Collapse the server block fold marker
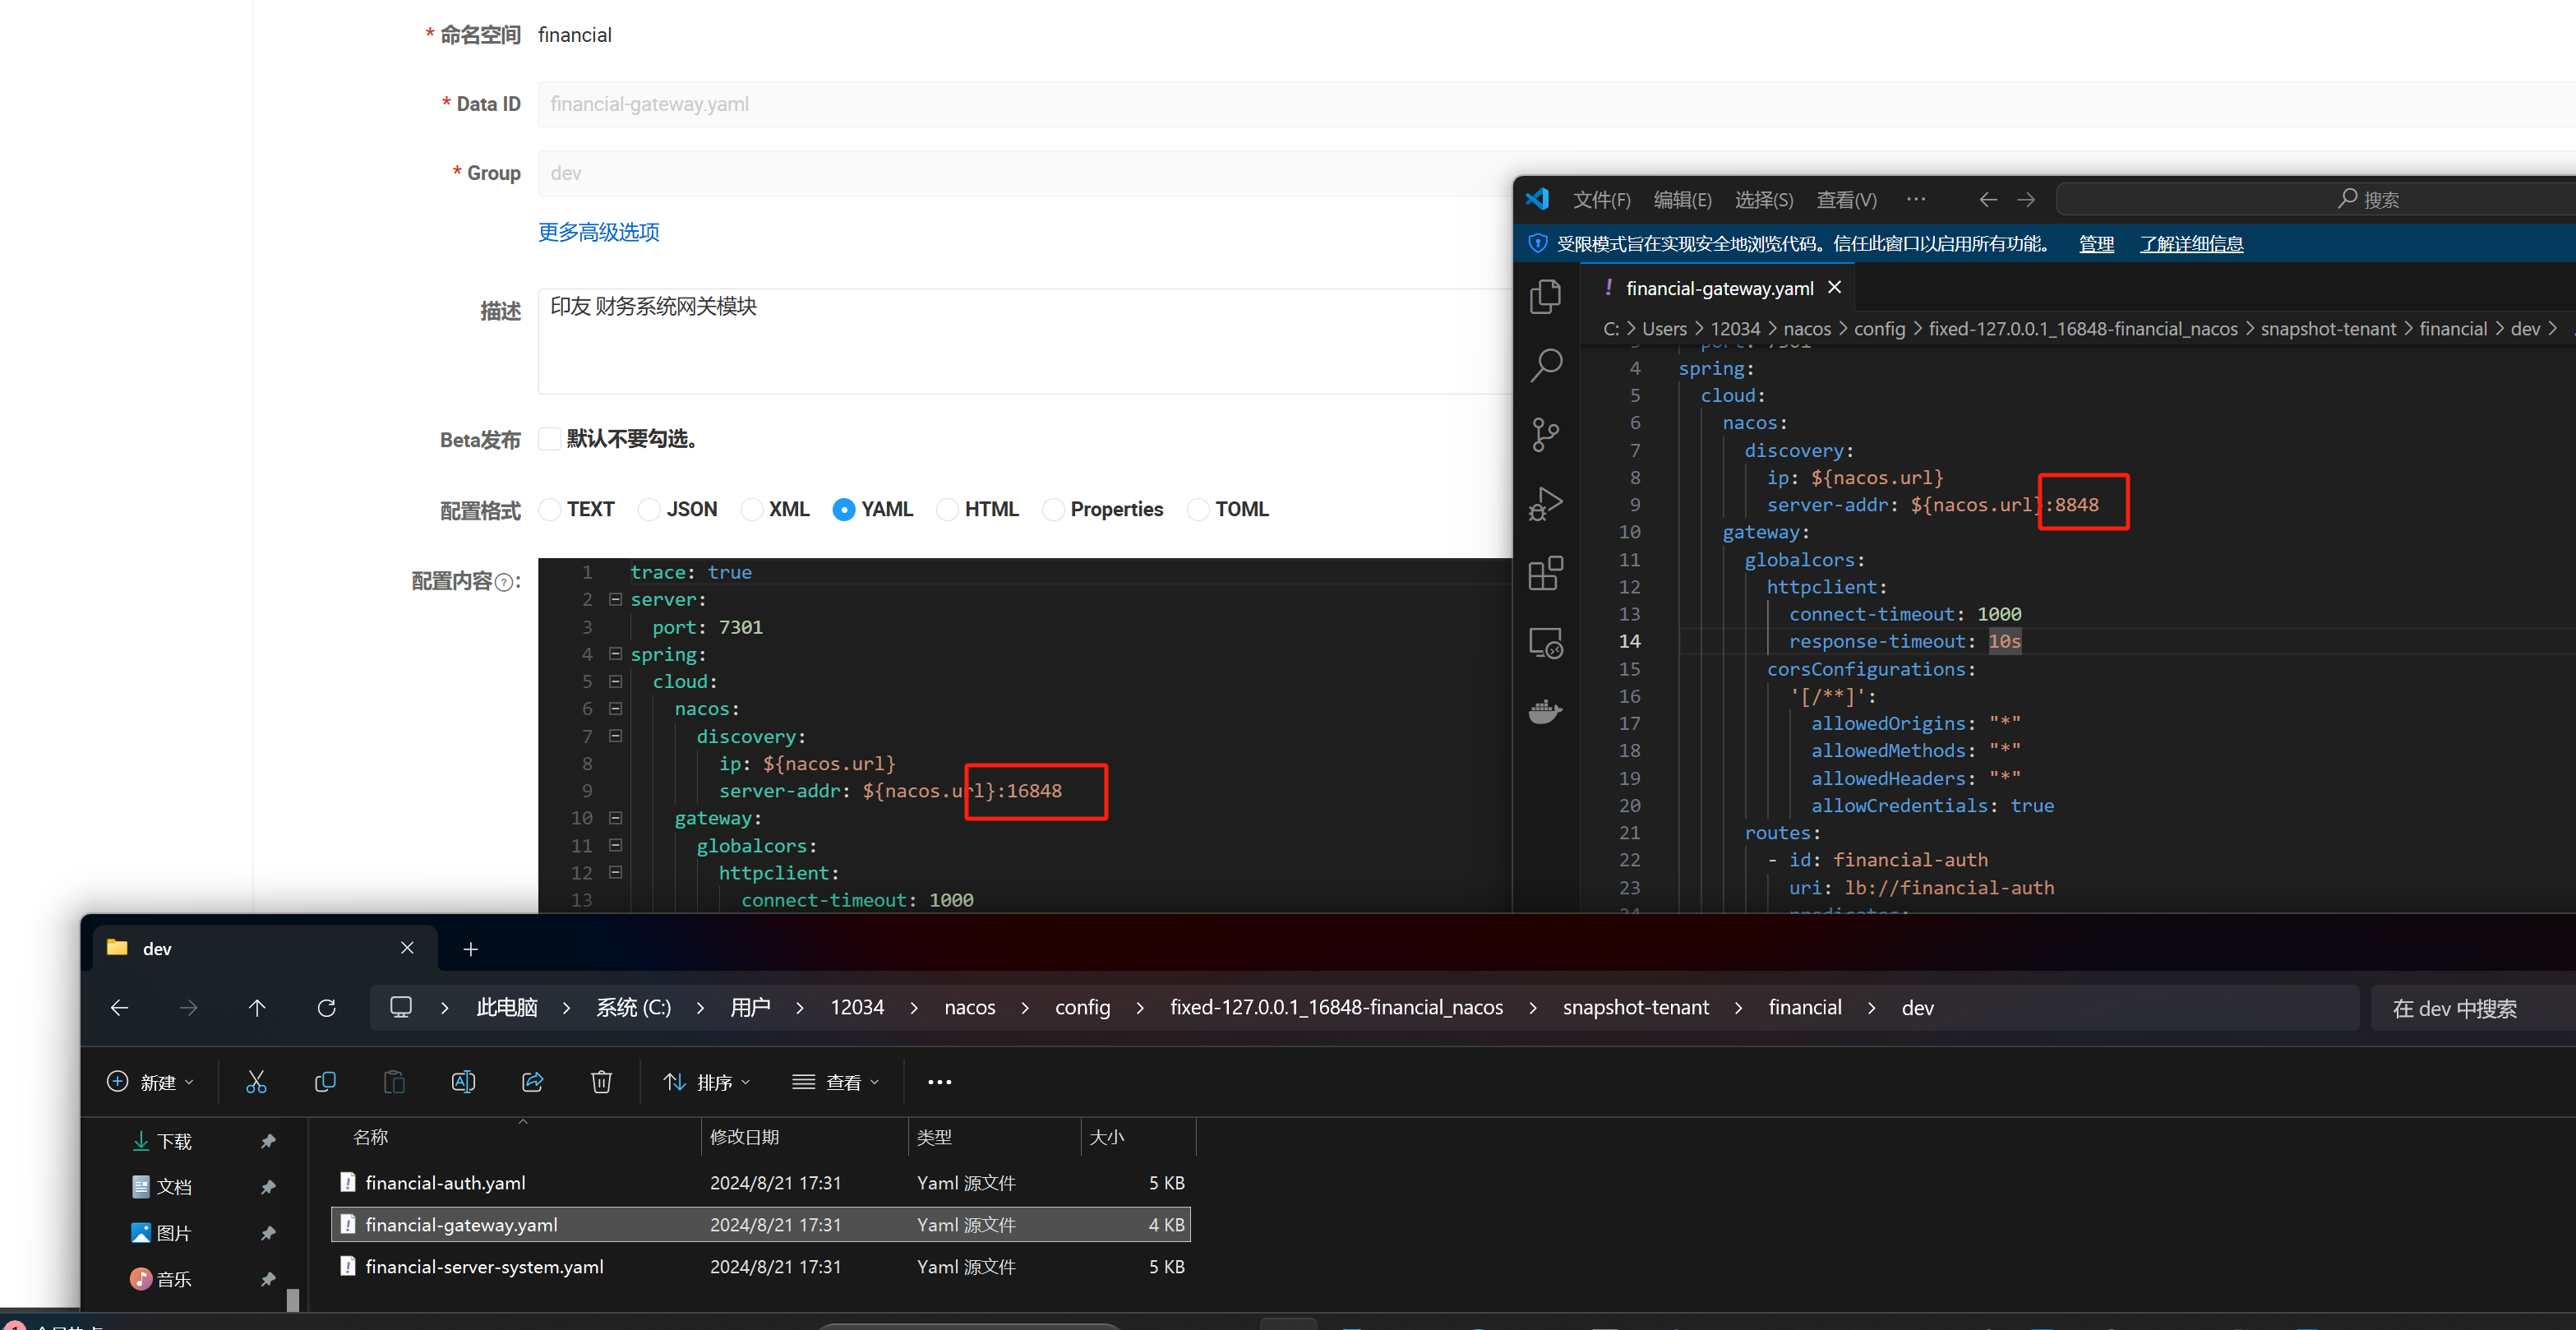 616,599
